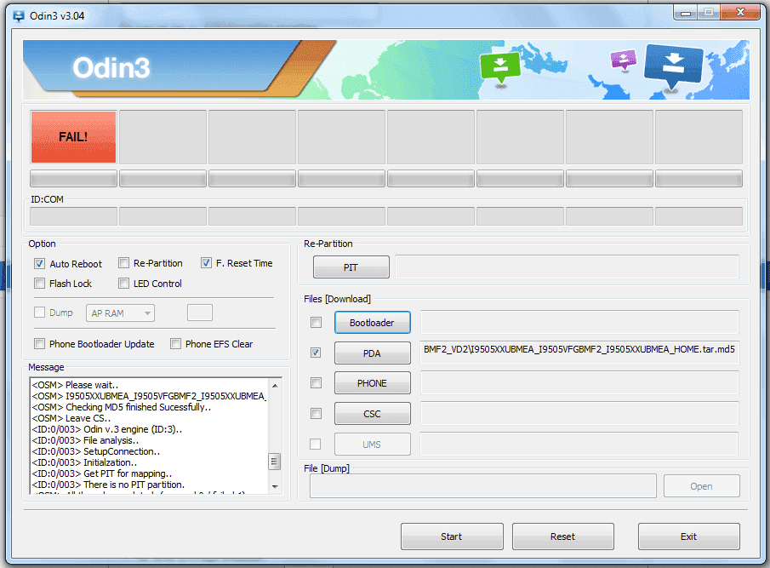Click the PHONE file button
This screenshot has height=568, width=770.
[x=372, y=382]
